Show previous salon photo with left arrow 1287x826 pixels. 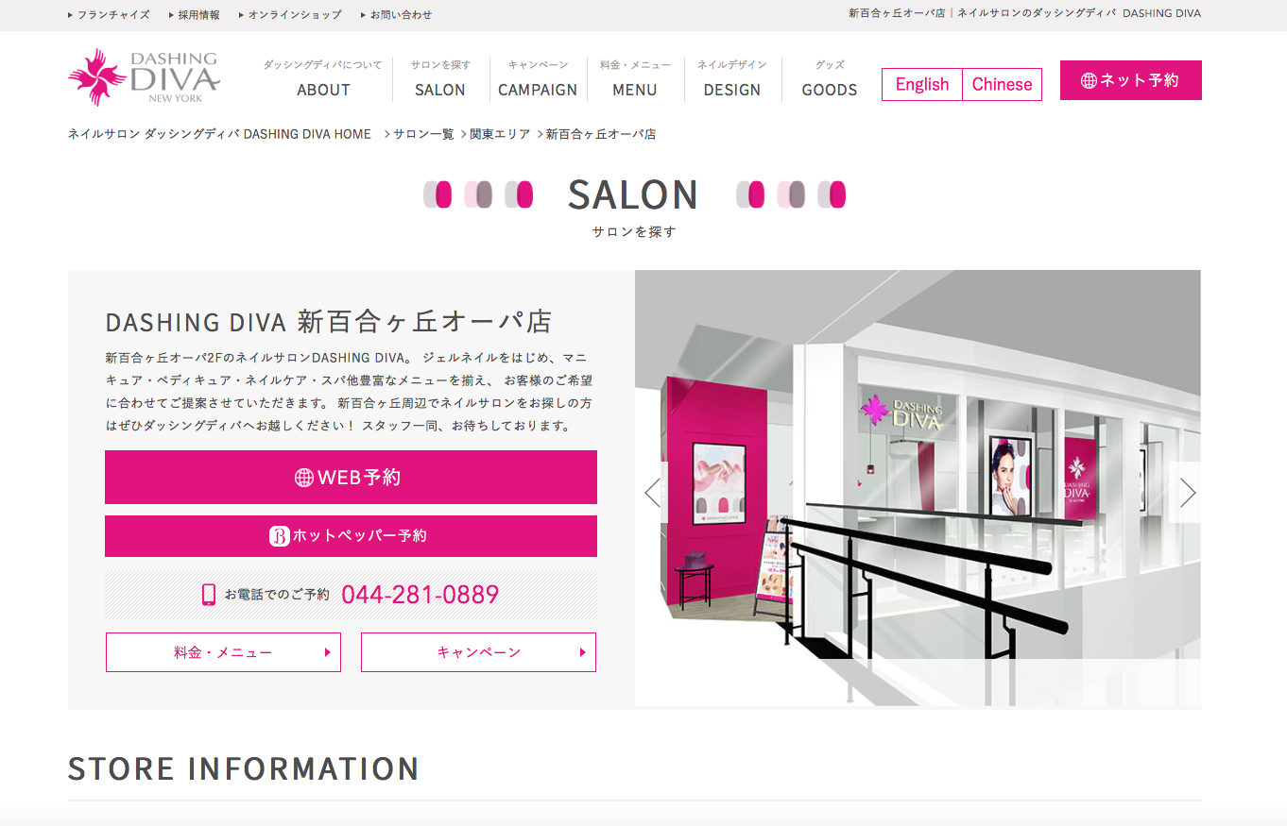point(652,492)
